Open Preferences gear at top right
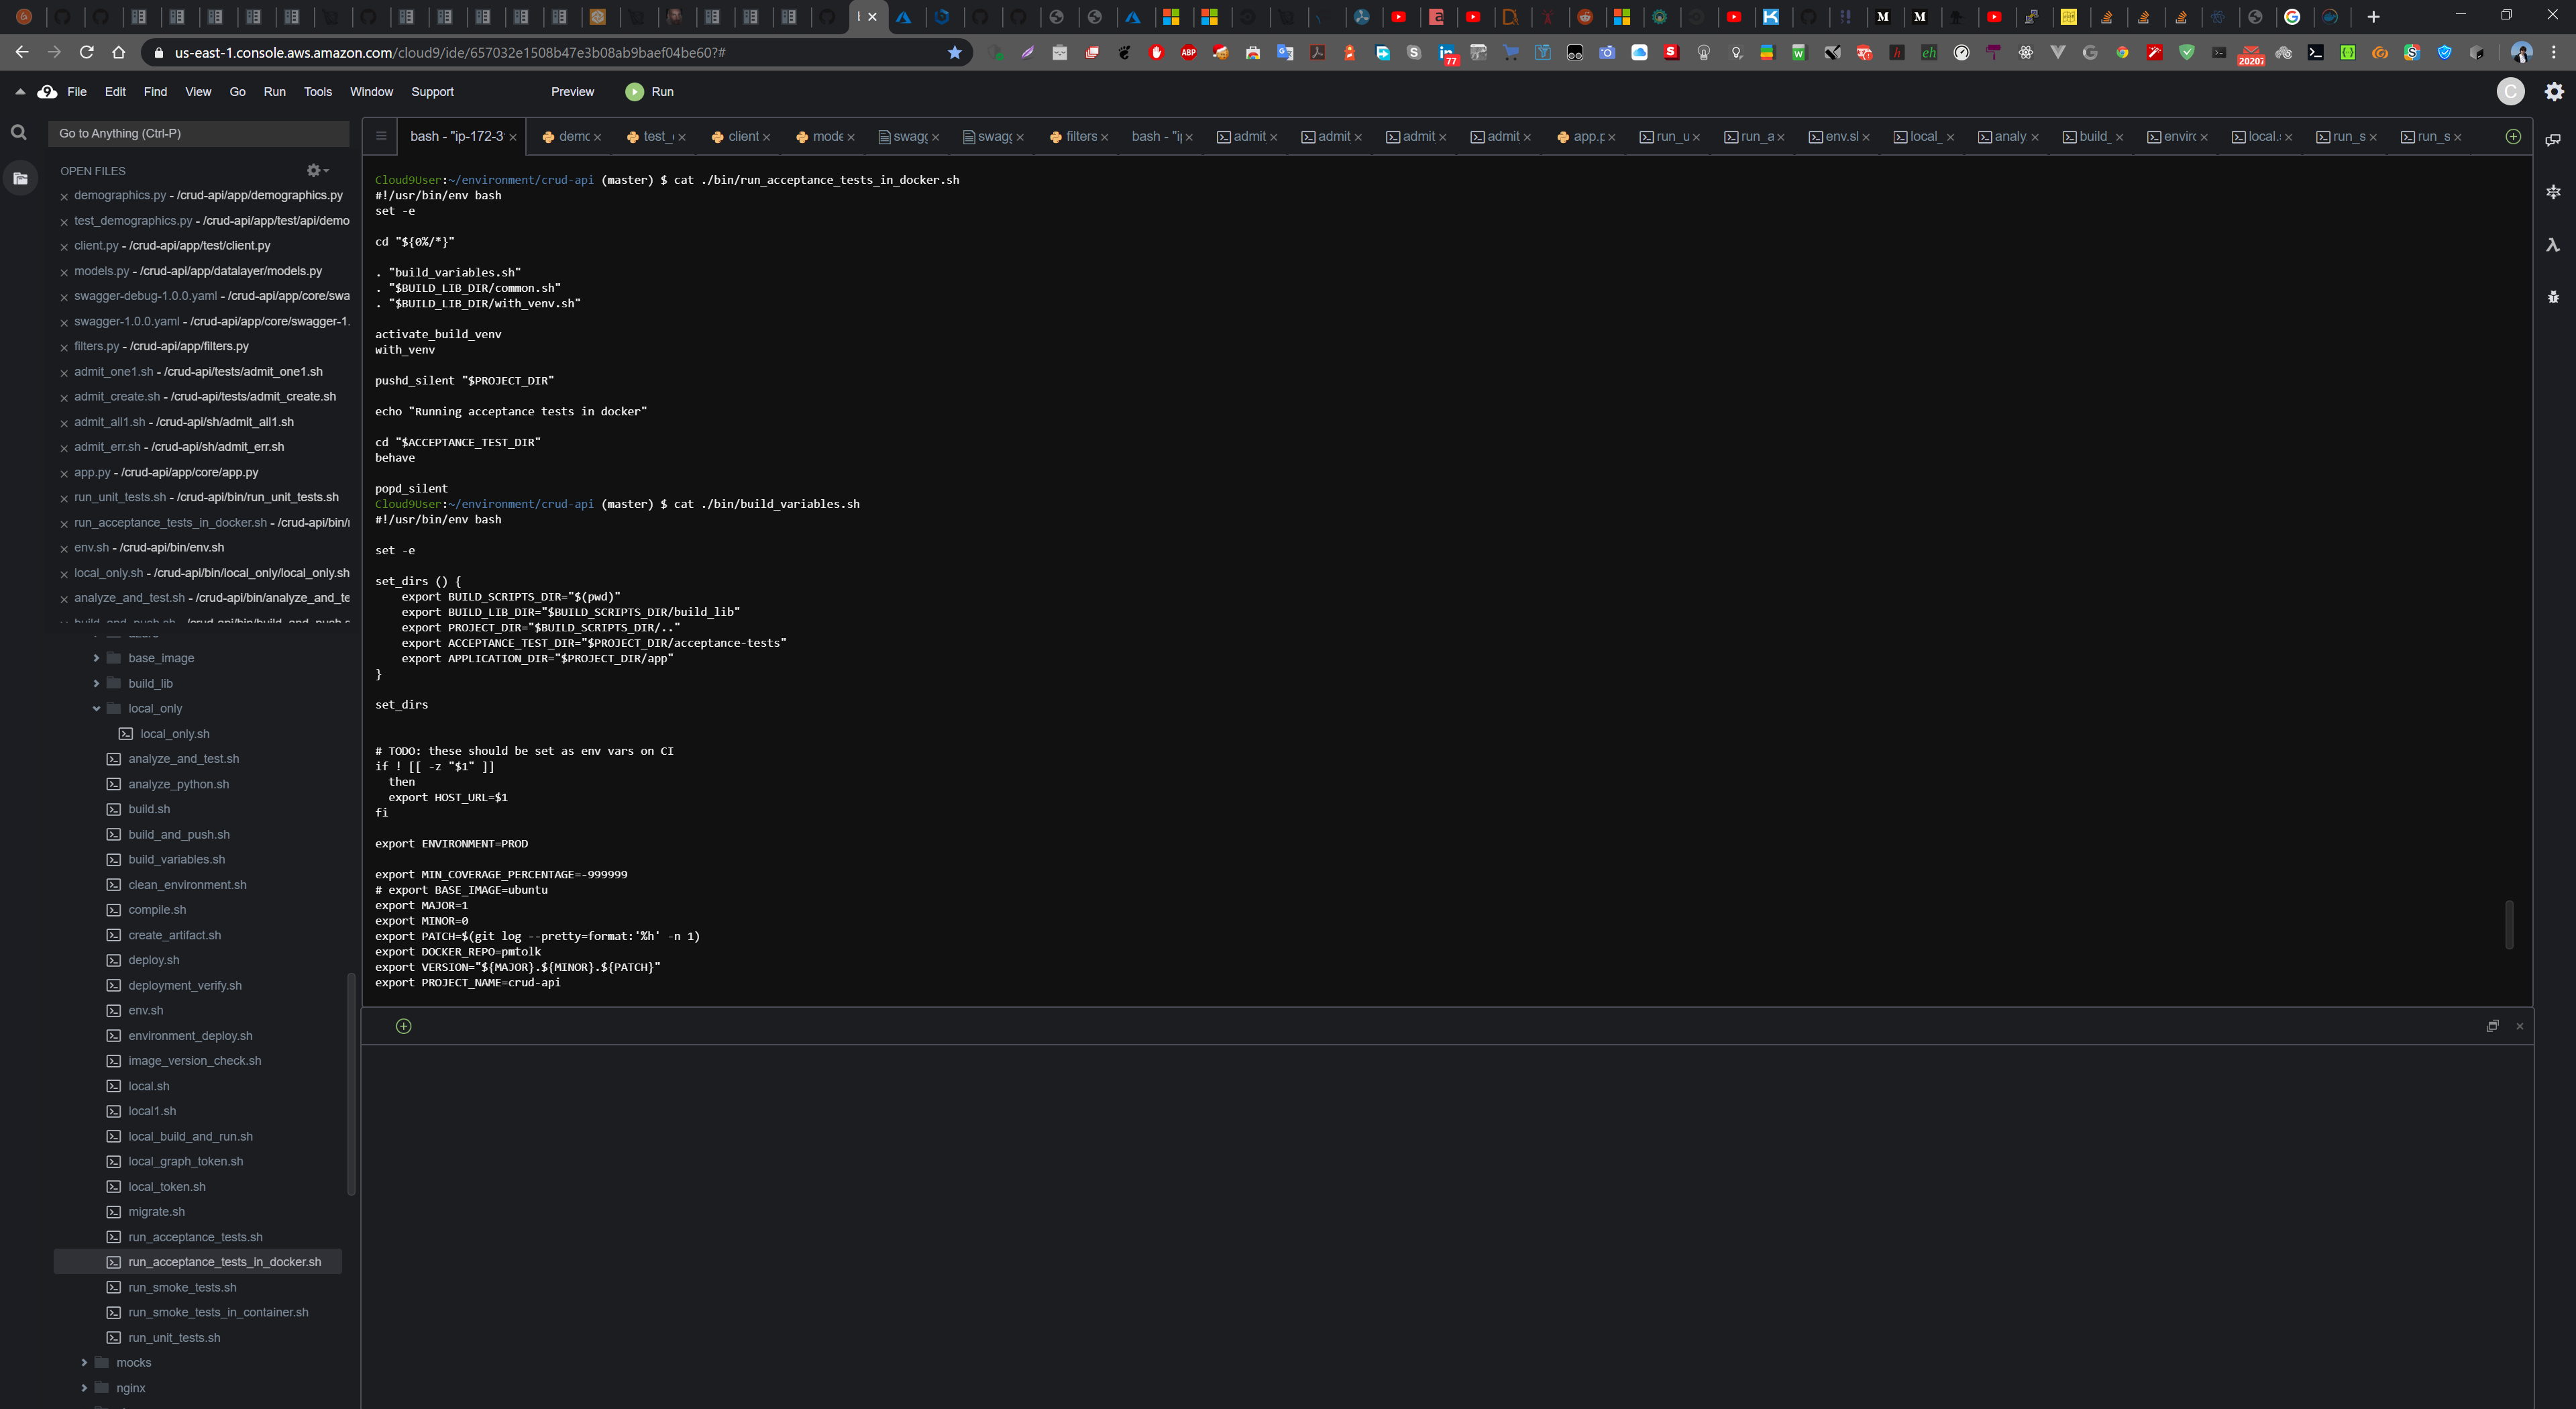Image resolution: width=2576 pixels, height=1409 pixels. coord(2554,92)
